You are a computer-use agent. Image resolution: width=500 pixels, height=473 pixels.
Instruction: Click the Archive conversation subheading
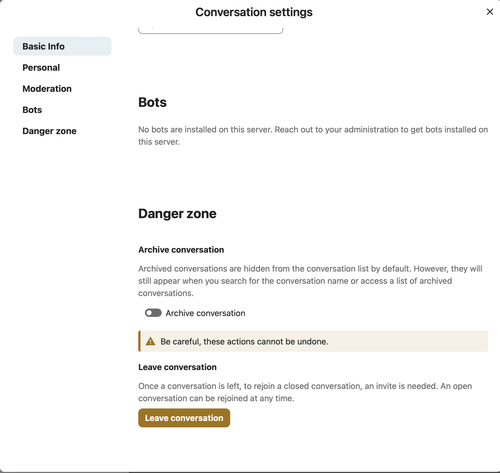pyautogui.click(x=181, y=250)
